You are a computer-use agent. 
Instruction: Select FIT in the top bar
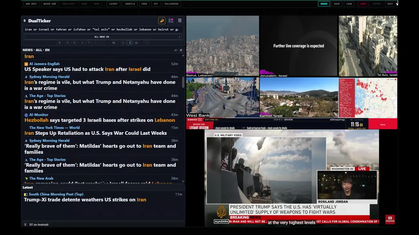tap(156, 4)
